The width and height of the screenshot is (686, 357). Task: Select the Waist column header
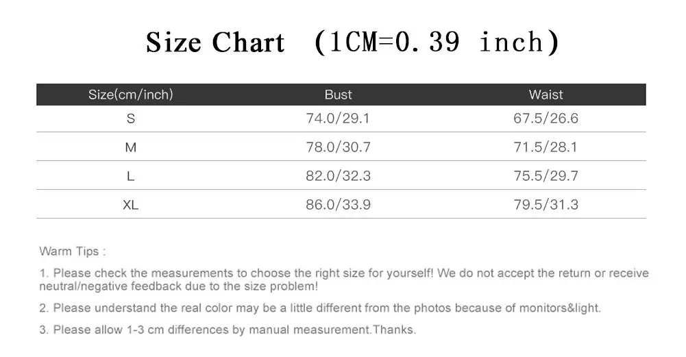(x=546, y=95)
